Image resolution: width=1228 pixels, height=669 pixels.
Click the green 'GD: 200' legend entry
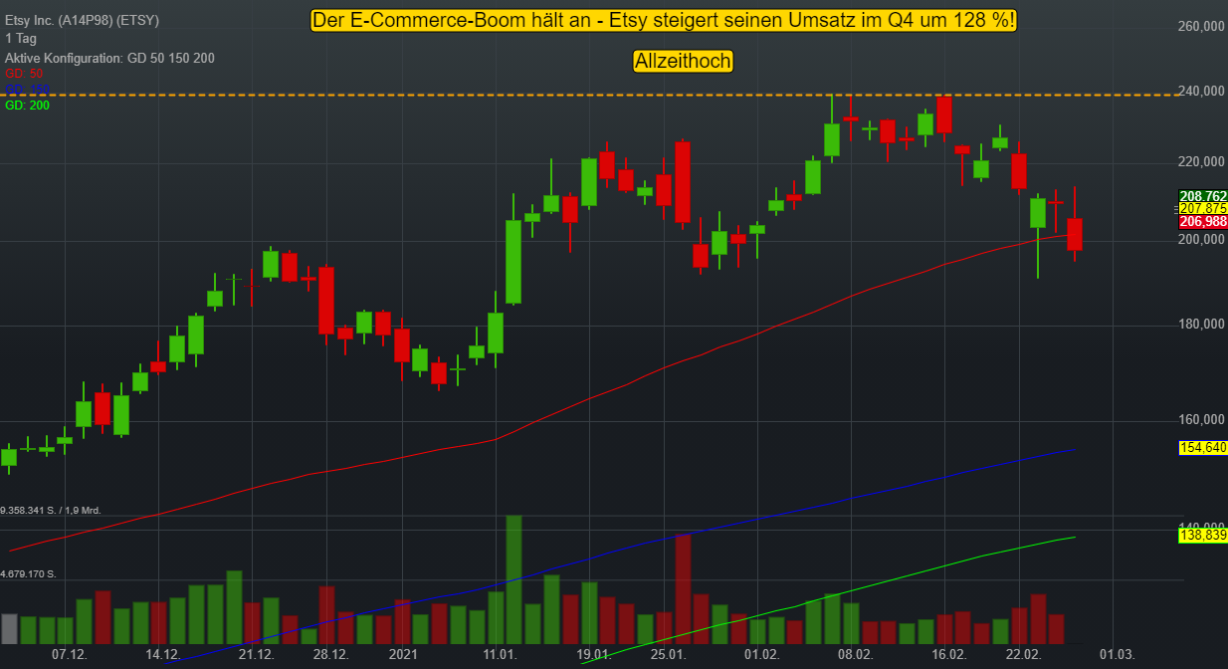pyautogui.click(x=27, y=105)
